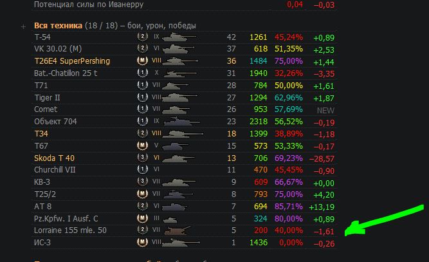Click the –1,61 change for Lorraine 155
The height and width of the screenshot is (262, 429).
pos(324,232)
